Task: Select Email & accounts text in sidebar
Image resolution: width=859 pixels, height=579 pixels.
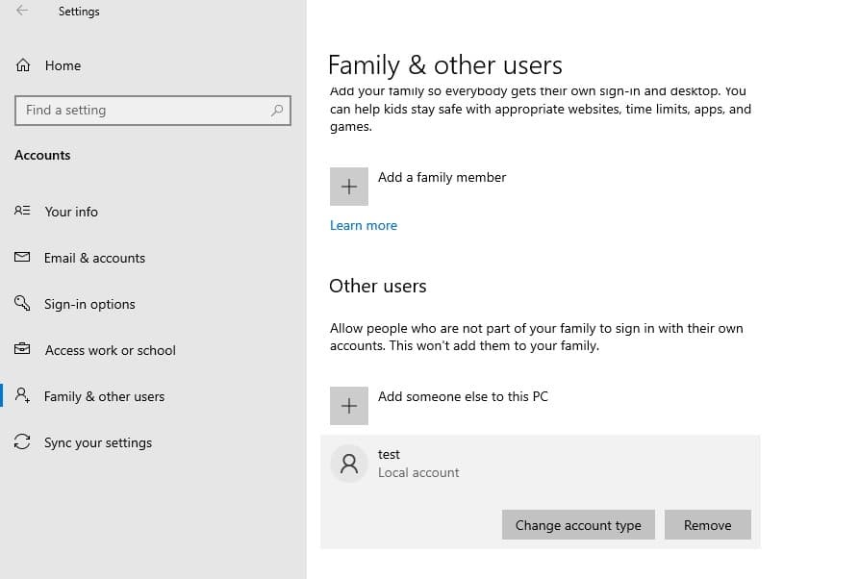Action: click(x=94, y=258)
